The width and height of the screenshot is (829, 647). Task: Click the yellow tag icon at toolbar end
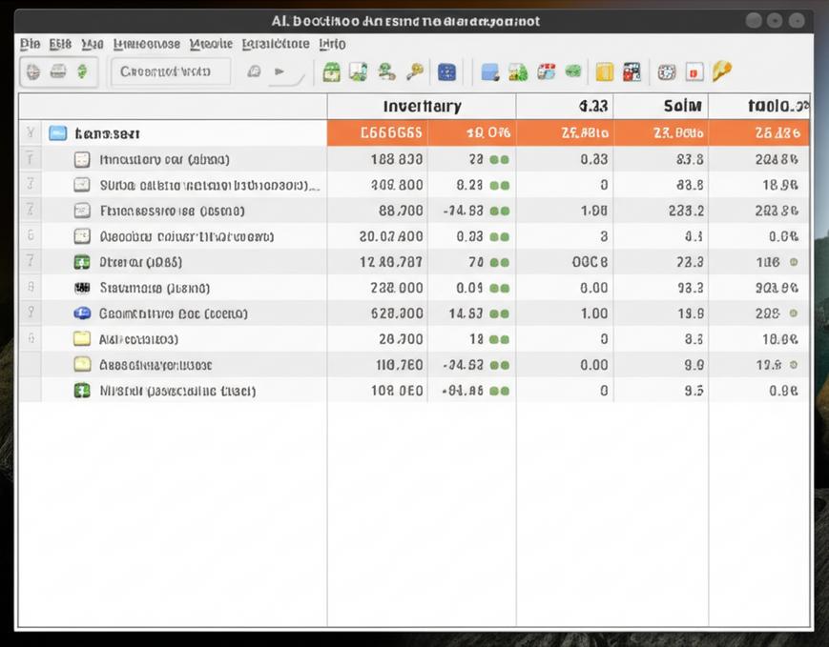(x=721, y=71)
